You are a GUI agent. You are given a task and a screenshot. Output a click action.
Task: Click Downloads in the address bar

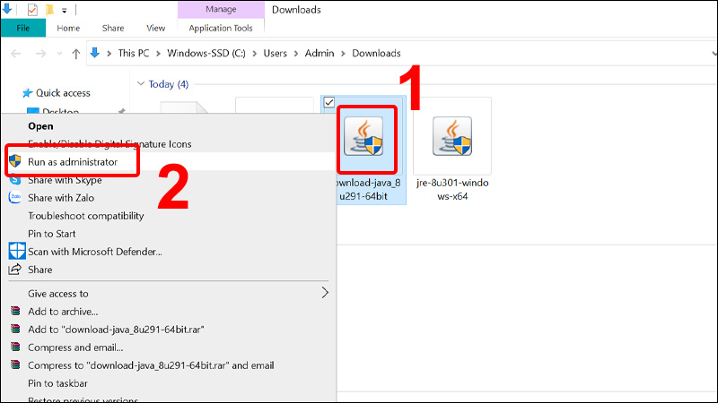pos(376,53)
